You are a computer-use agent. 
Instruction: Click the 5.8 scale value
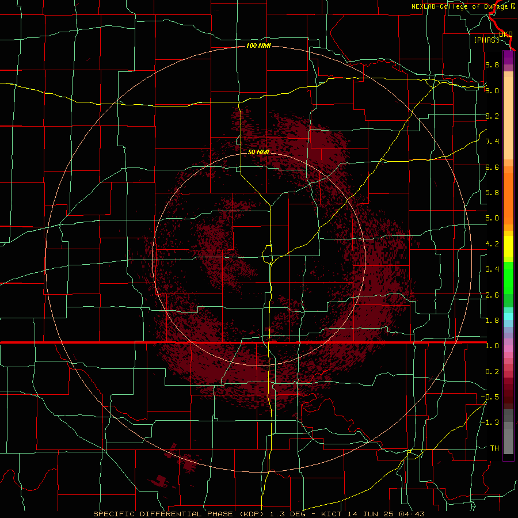coord(492,193)
